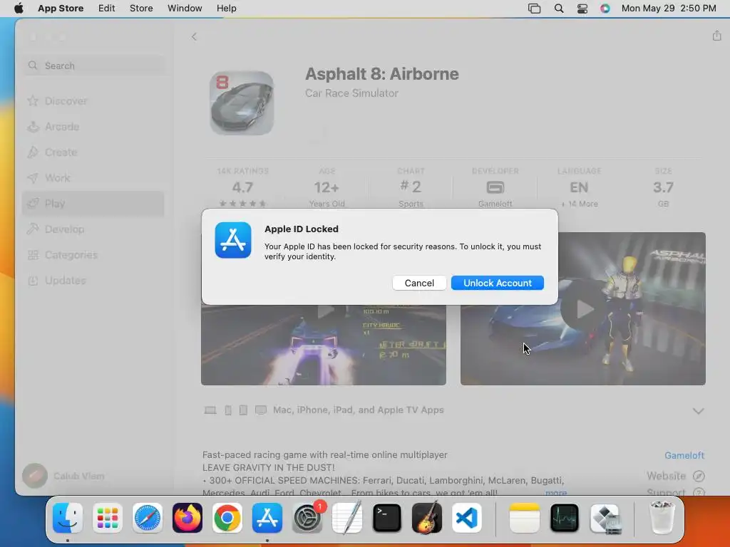The image size is (730, 547).
Task: Click the Apple TV device icon
Action: [x=261, y=410]
